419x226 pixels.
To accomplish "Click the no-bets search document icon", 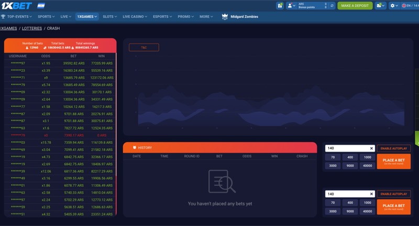I will [222, 181].
